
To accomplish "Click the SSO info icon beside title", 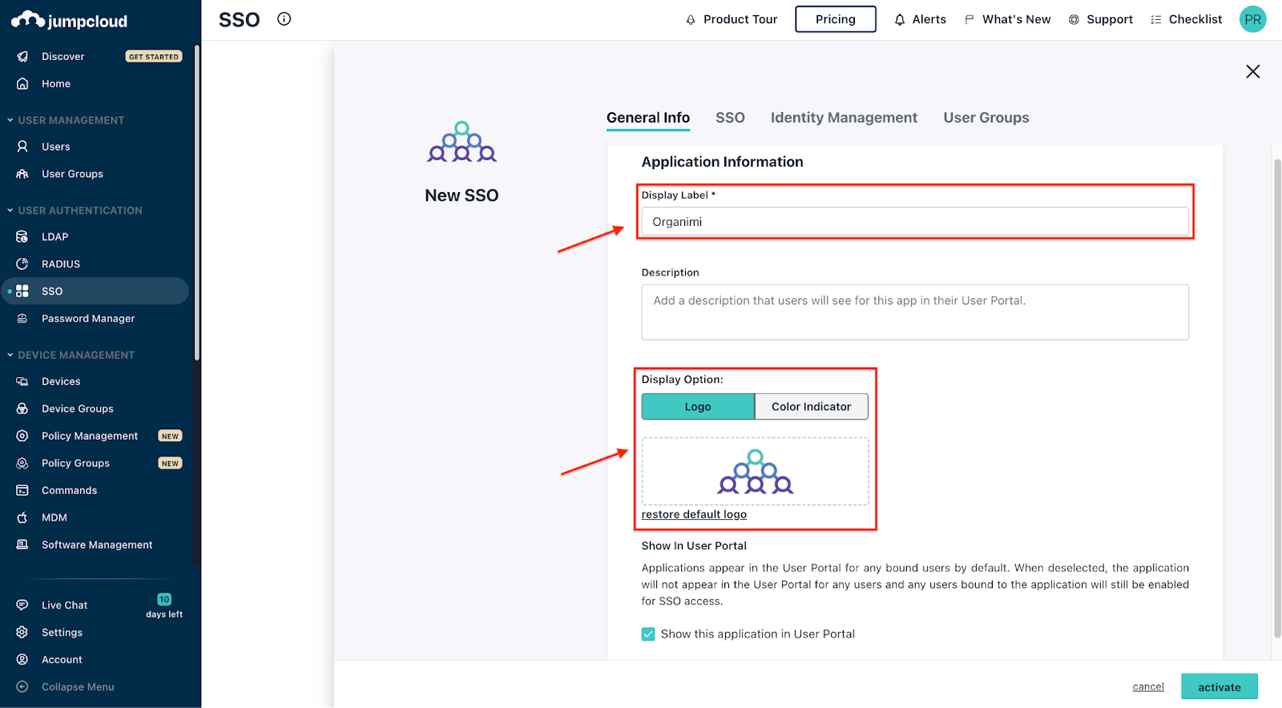I will pyautogui.click(x=284, y=19).
